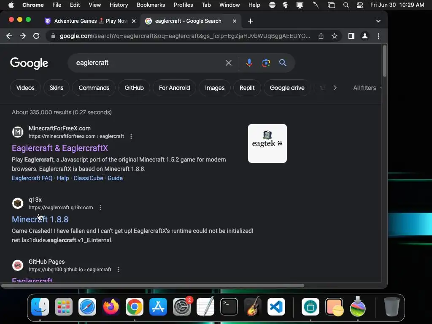This screenshot has width=432, height=324.
Task: Bookmark this page with star icon
Action: [335, 36]
